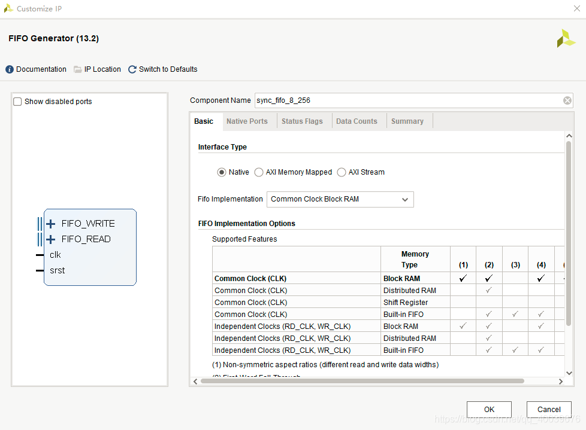Select Independent Clocks Built-in FIFO memory cell
The width and height of the screenshot is (586, 430).
tap(415, 350)
